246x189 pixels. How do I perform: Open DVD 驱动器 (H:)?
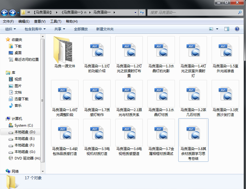27,158
